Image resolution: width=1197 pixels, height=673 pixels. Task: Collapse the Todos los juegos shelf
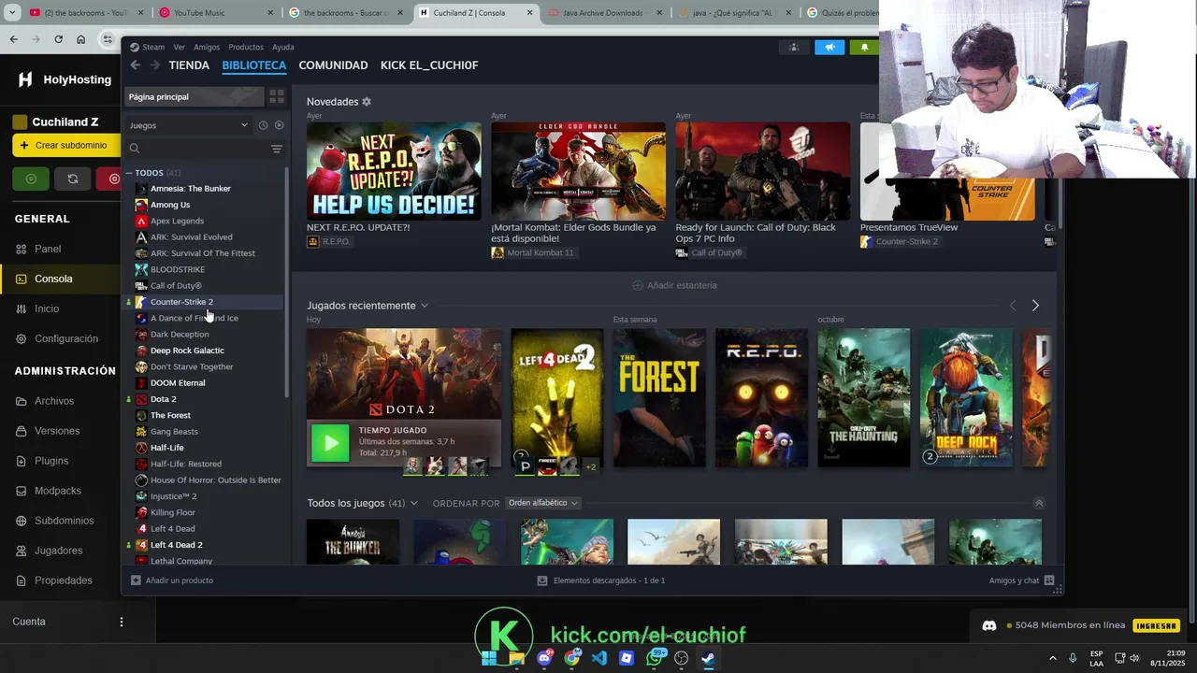click(x=1038, y=503)
